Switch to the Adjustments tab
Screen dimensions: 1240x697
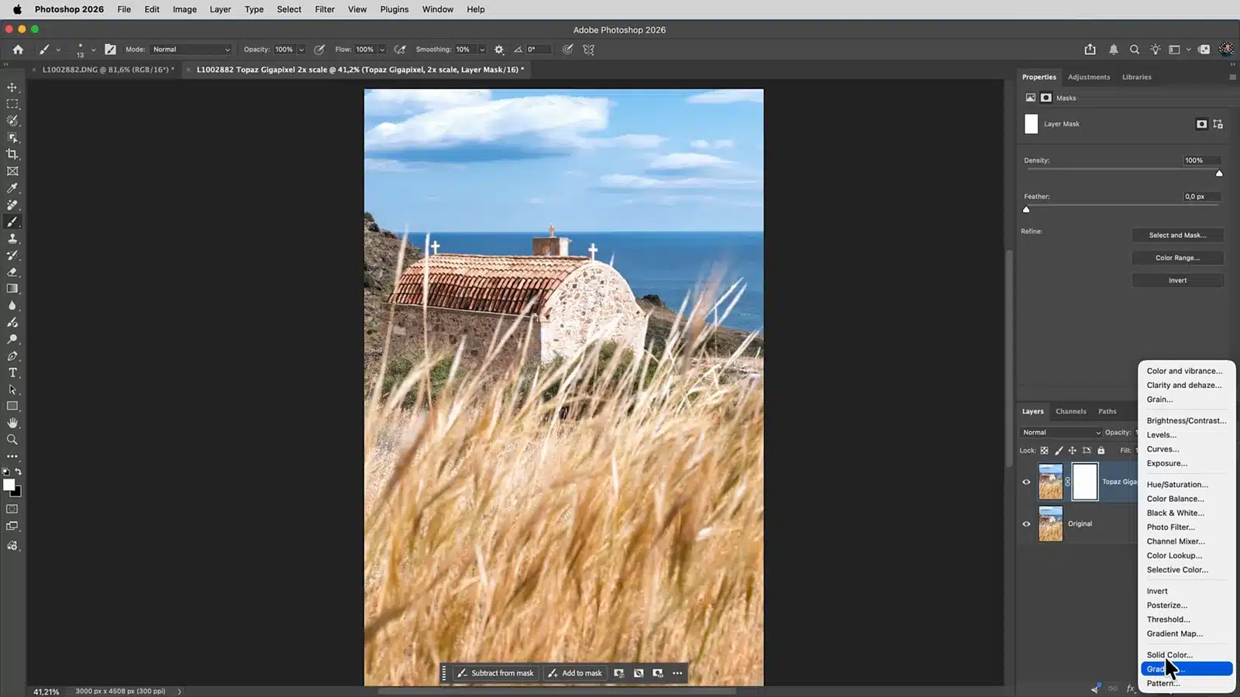click(1088, 77)
